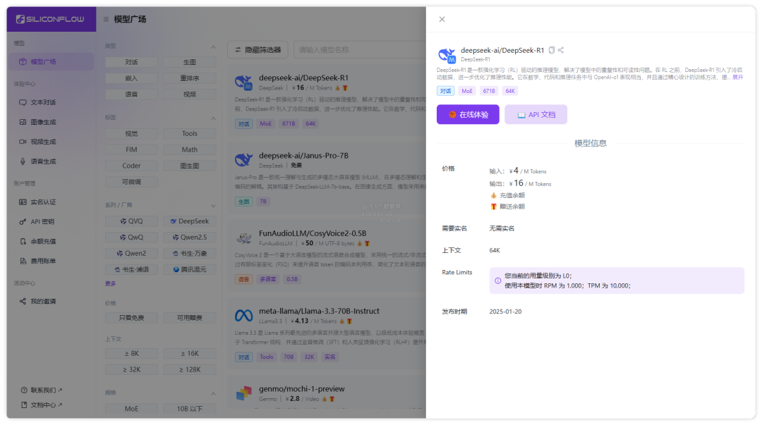Viewport: 762px width, 425px height.
Task: Select ≥ 32K context filter
Action: coord(131,369)
